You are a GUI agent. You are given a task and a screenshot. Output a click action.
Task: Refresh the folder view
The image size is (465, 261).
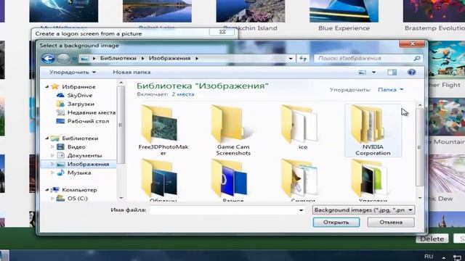(303, 59)
